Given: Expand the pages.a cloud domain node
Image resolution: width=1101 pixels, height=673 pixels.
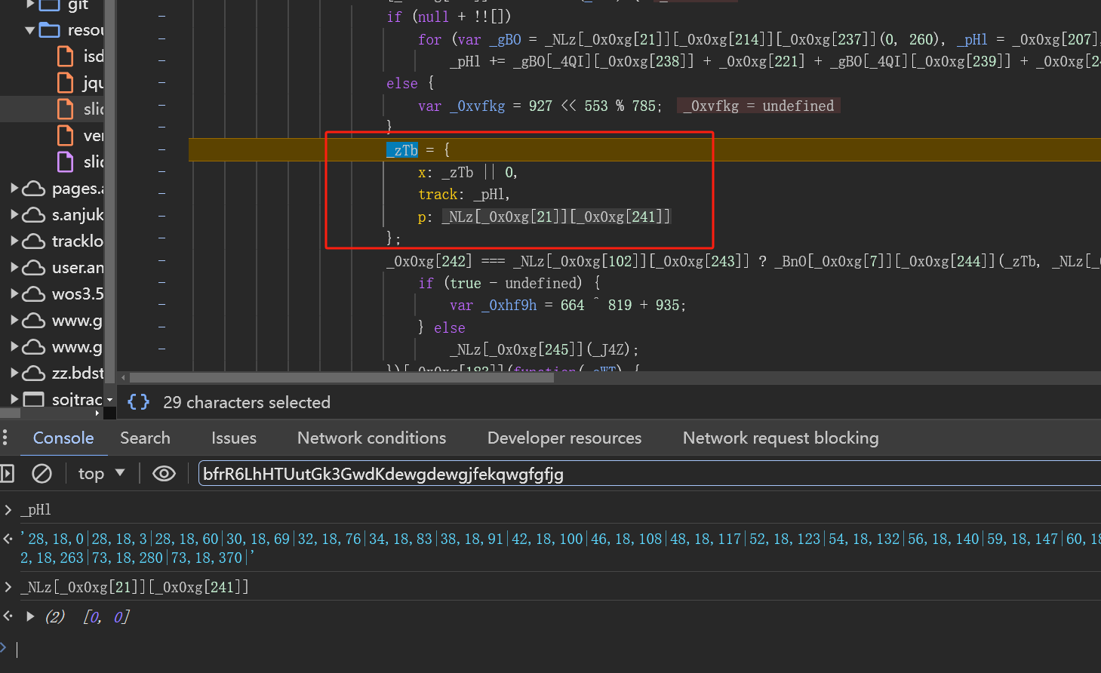Looking at the screenshot, I should 14,188.
